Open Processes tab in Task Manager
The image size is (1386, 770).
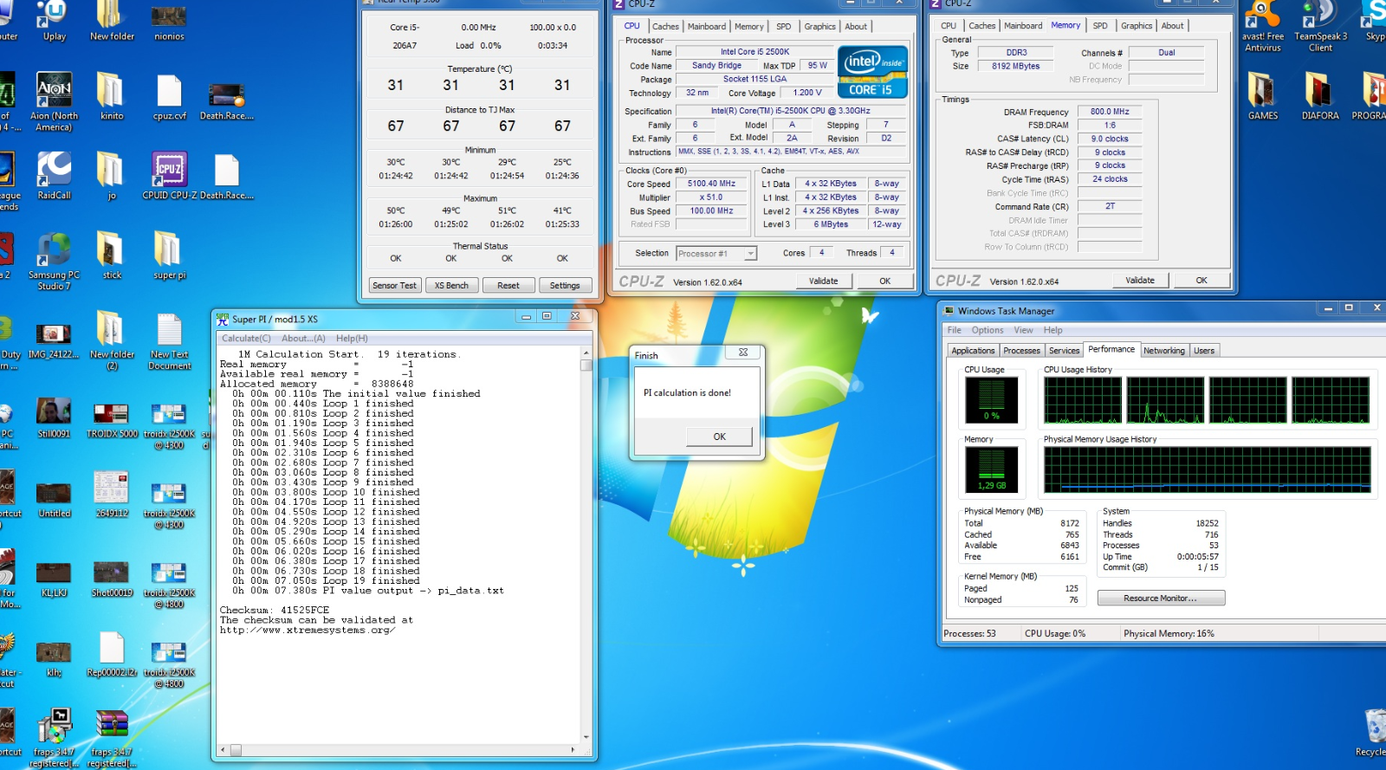coord(1021,351)
